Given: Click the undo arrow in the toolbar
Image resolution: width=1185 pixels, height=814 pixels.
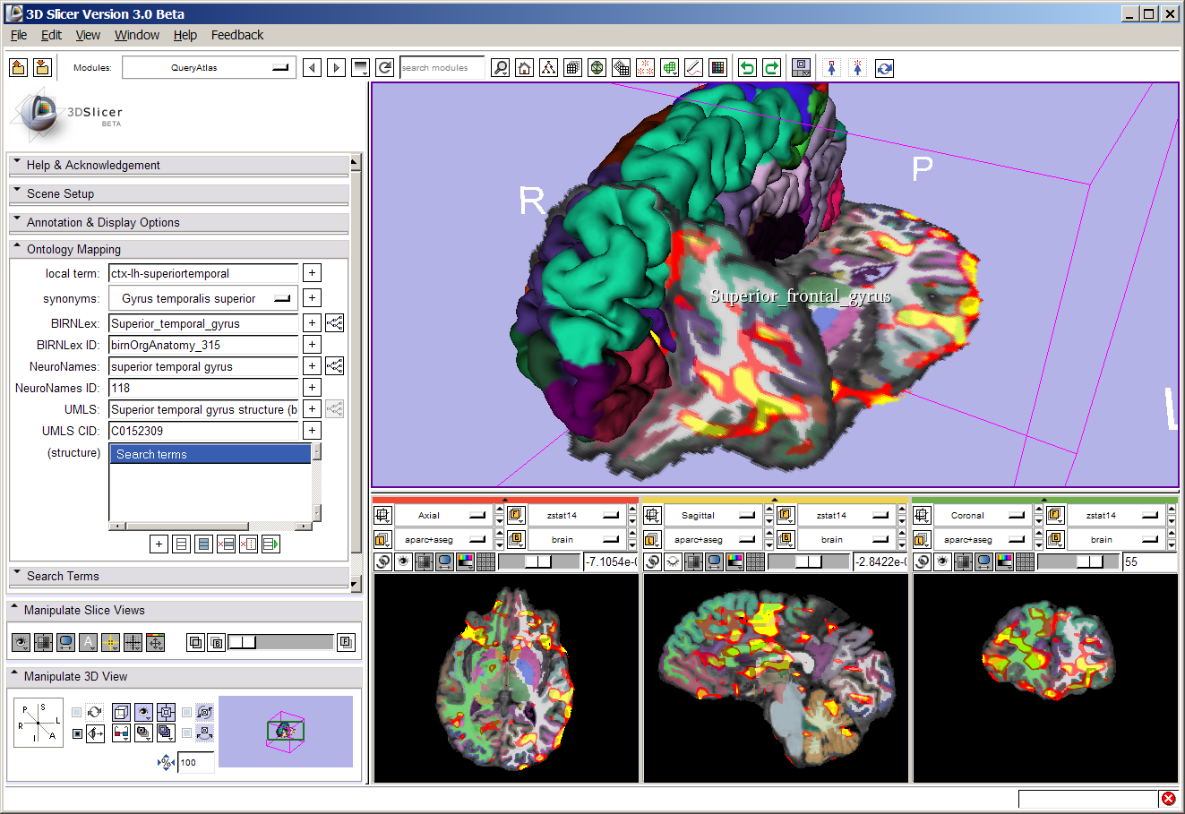Looking at the screenshot, I should click(747, 68).
